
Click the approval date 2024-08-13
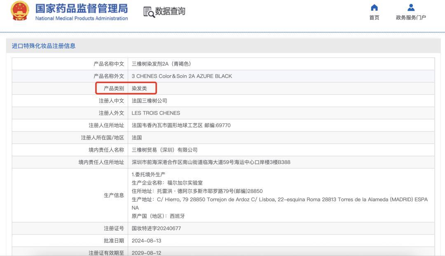point(146,241)
